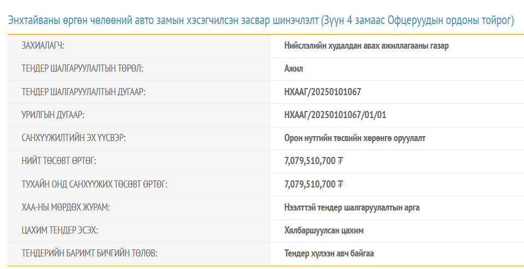This screenshot has height=269, width=524.
Task: Click Орон нутгийн төсвийн хөрөнгө оруулалт value
Action: click(354, 138)
